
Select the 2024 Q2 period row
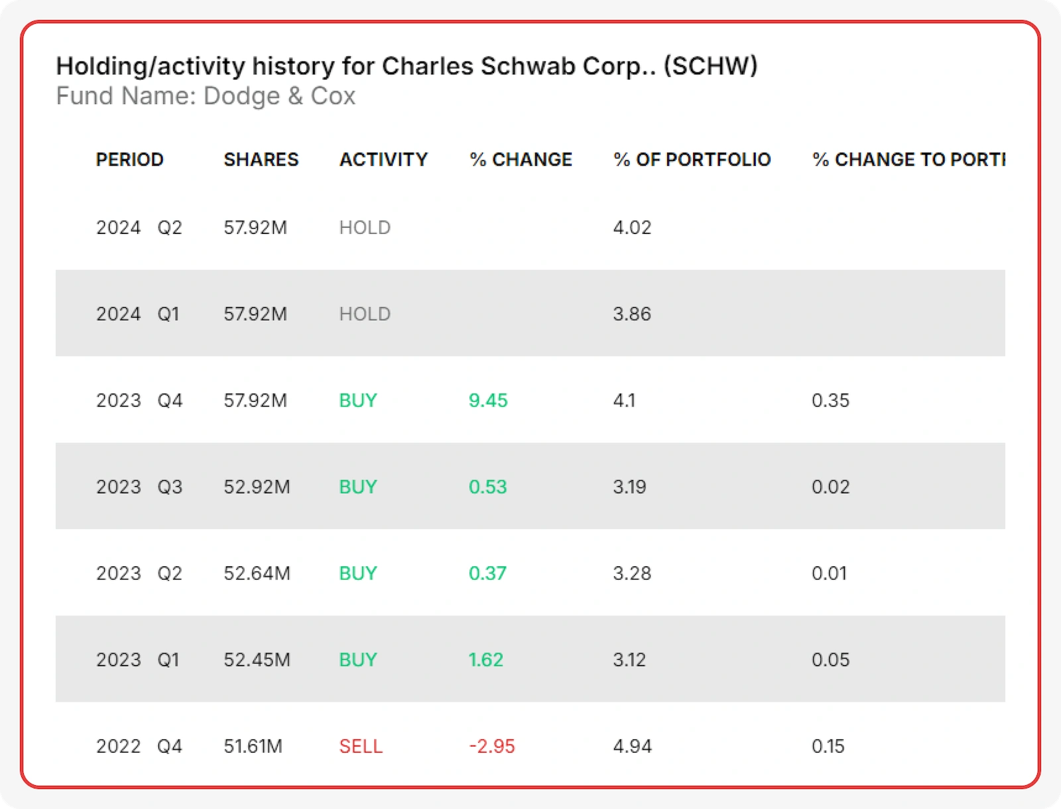point(139,227)
